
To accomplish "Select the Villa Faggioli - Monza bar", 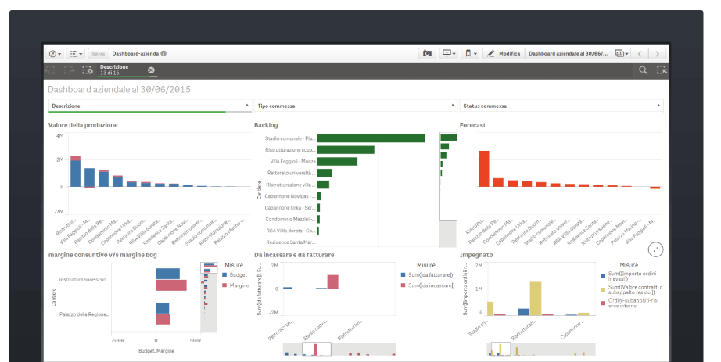I will tap(337, 161).
